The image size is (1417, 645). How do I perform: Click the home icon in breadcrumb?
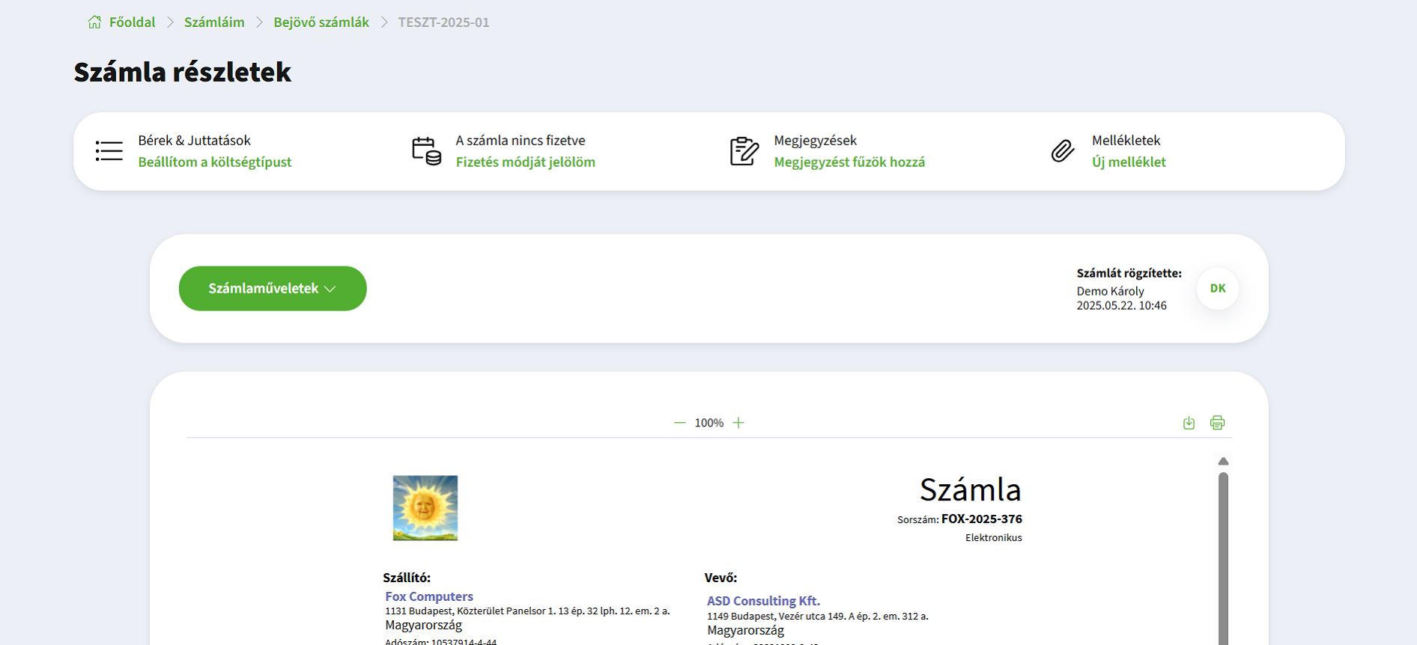[94, 22]
